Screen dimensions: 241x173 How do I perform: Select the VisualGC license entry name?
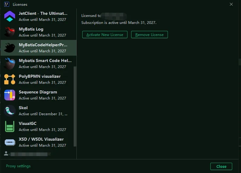[28, 123]
